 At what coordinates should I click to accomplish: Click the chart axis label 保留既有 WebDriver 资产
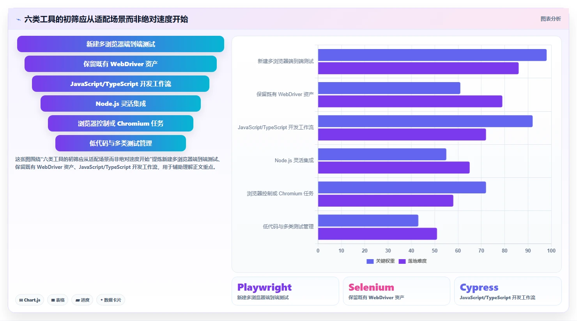(x=285, y=94)
